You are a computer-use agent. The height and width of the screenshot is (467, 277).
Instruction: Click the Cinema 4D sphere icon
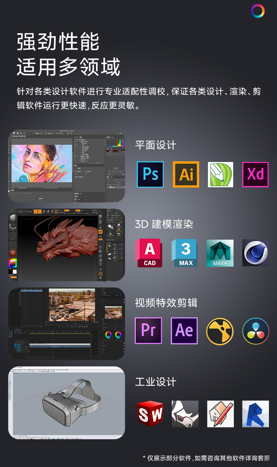click(256, 253)
